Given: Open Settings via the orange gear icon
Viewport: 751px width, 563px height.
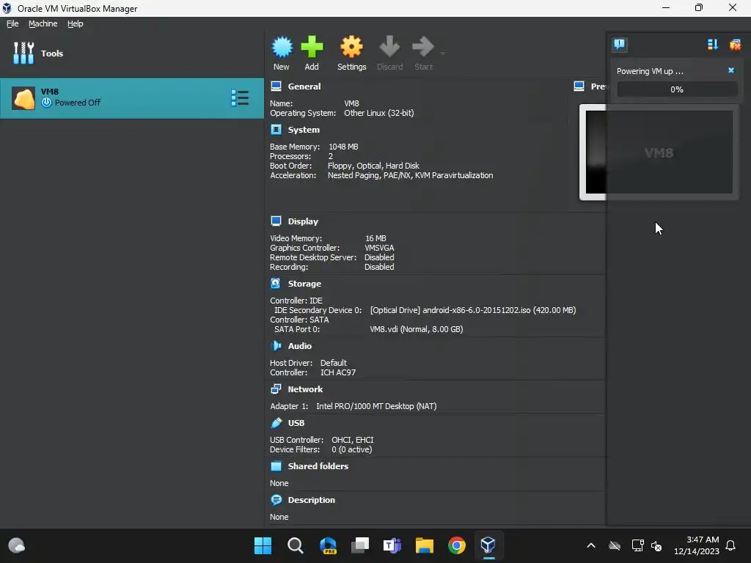Looking at the screenshot, I should pyautogui.click(x=351, y=47).
